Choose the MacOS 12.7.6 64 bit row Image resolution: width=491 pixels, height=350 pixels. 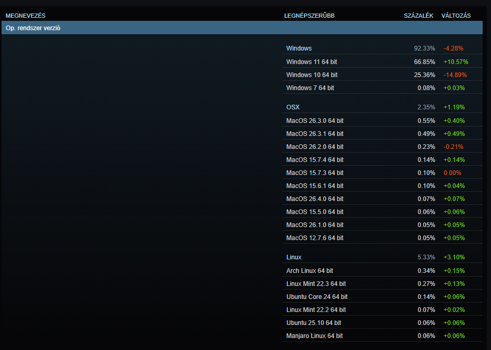(314, 238)
